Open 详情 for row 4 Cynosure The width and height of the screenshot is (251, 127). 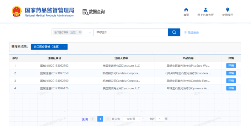pyautogui.click(x=231, y=88)
